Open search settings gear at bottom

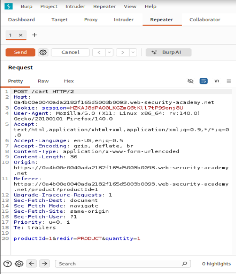19,264
